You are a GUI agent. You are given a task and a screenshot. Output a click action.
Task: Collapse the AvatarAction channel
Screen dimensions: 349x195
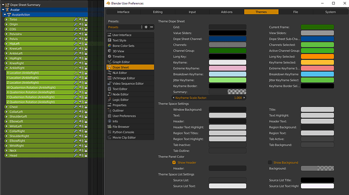coord(5,15)
